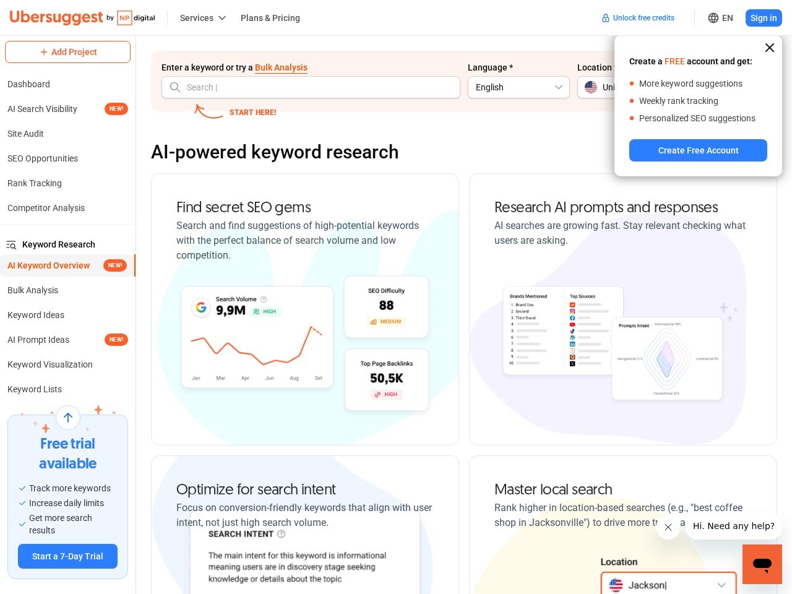Click the Keyword Research section icon

[x=11, y=245]
